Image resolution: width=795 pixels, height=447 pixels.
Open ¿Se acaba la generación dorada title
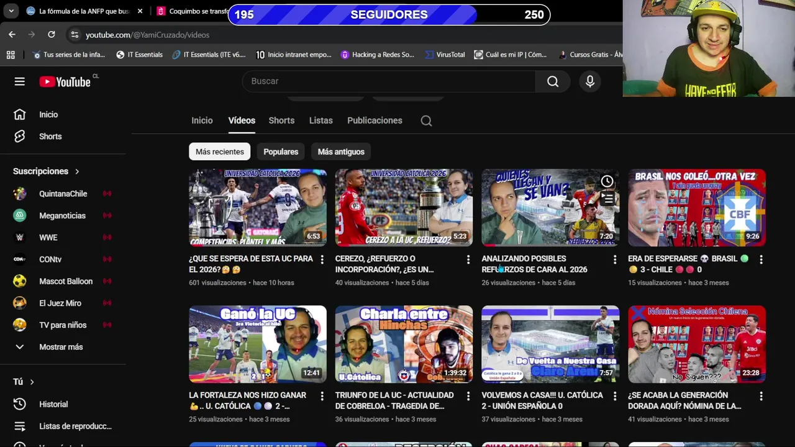(684, 400)
